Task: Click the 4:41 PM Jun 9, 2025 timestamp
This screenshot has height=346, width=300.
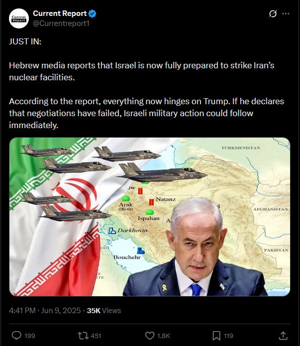Action: (x=45, y=311)
